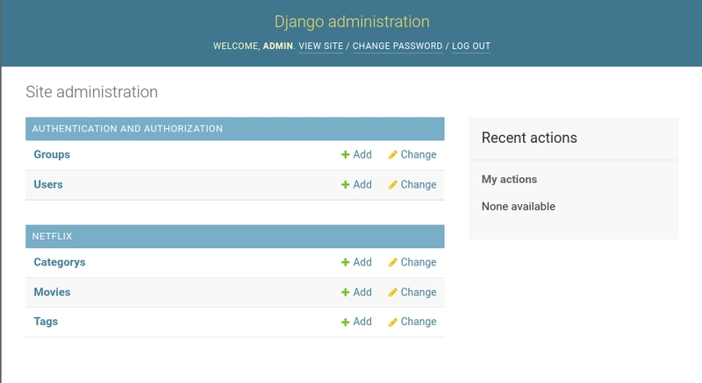The width and height of the screenshot is (702, 383).
Task: Click the View Site link
Action: pos(321,46)
